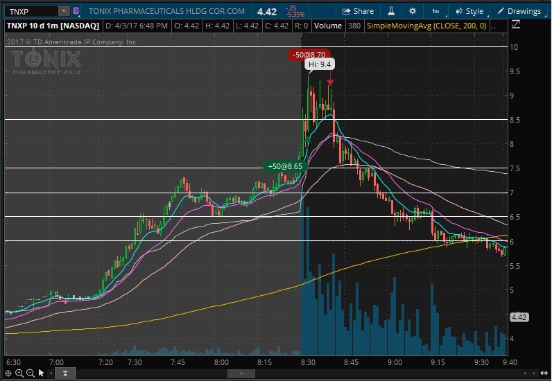Click the C: 4.42 close value
This screenshot has width=552, height=381.
(277, 26)
